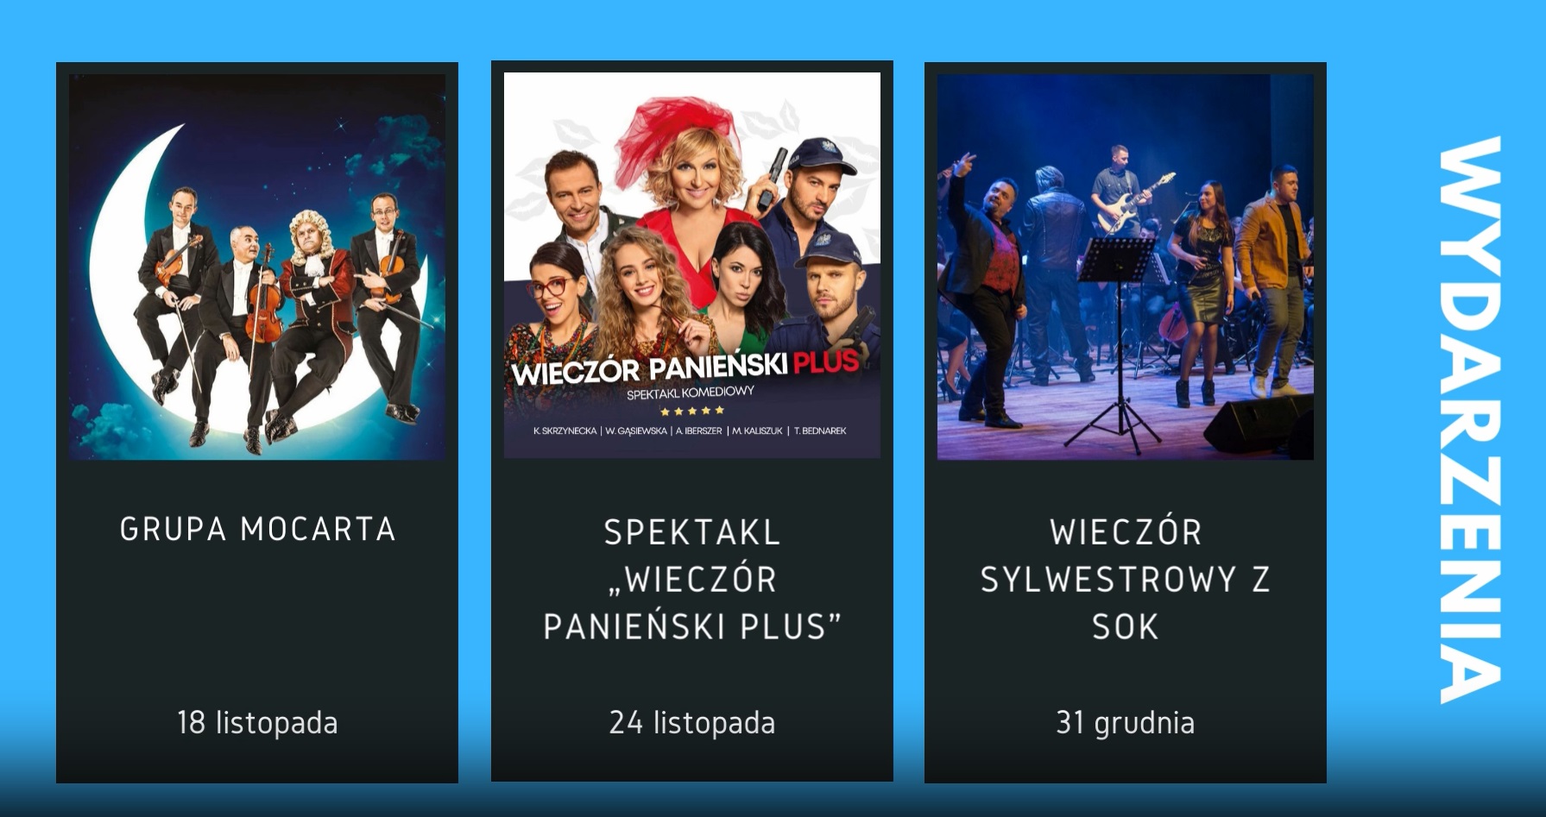Select the 24 listopada date
The height and width of the screenshot is (817, 1546).
692,723
